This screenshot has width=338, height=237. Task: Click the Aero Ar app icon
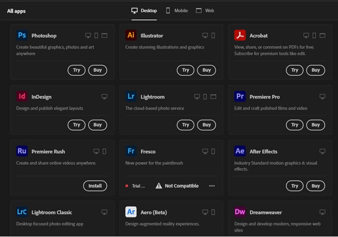131,212
